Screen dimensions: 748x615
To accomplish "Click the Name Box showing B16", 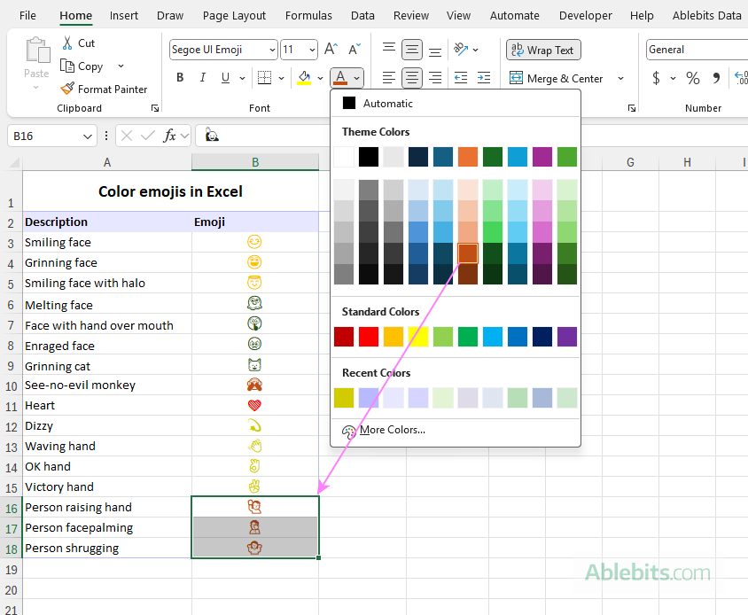I will (x=44, y=135).
